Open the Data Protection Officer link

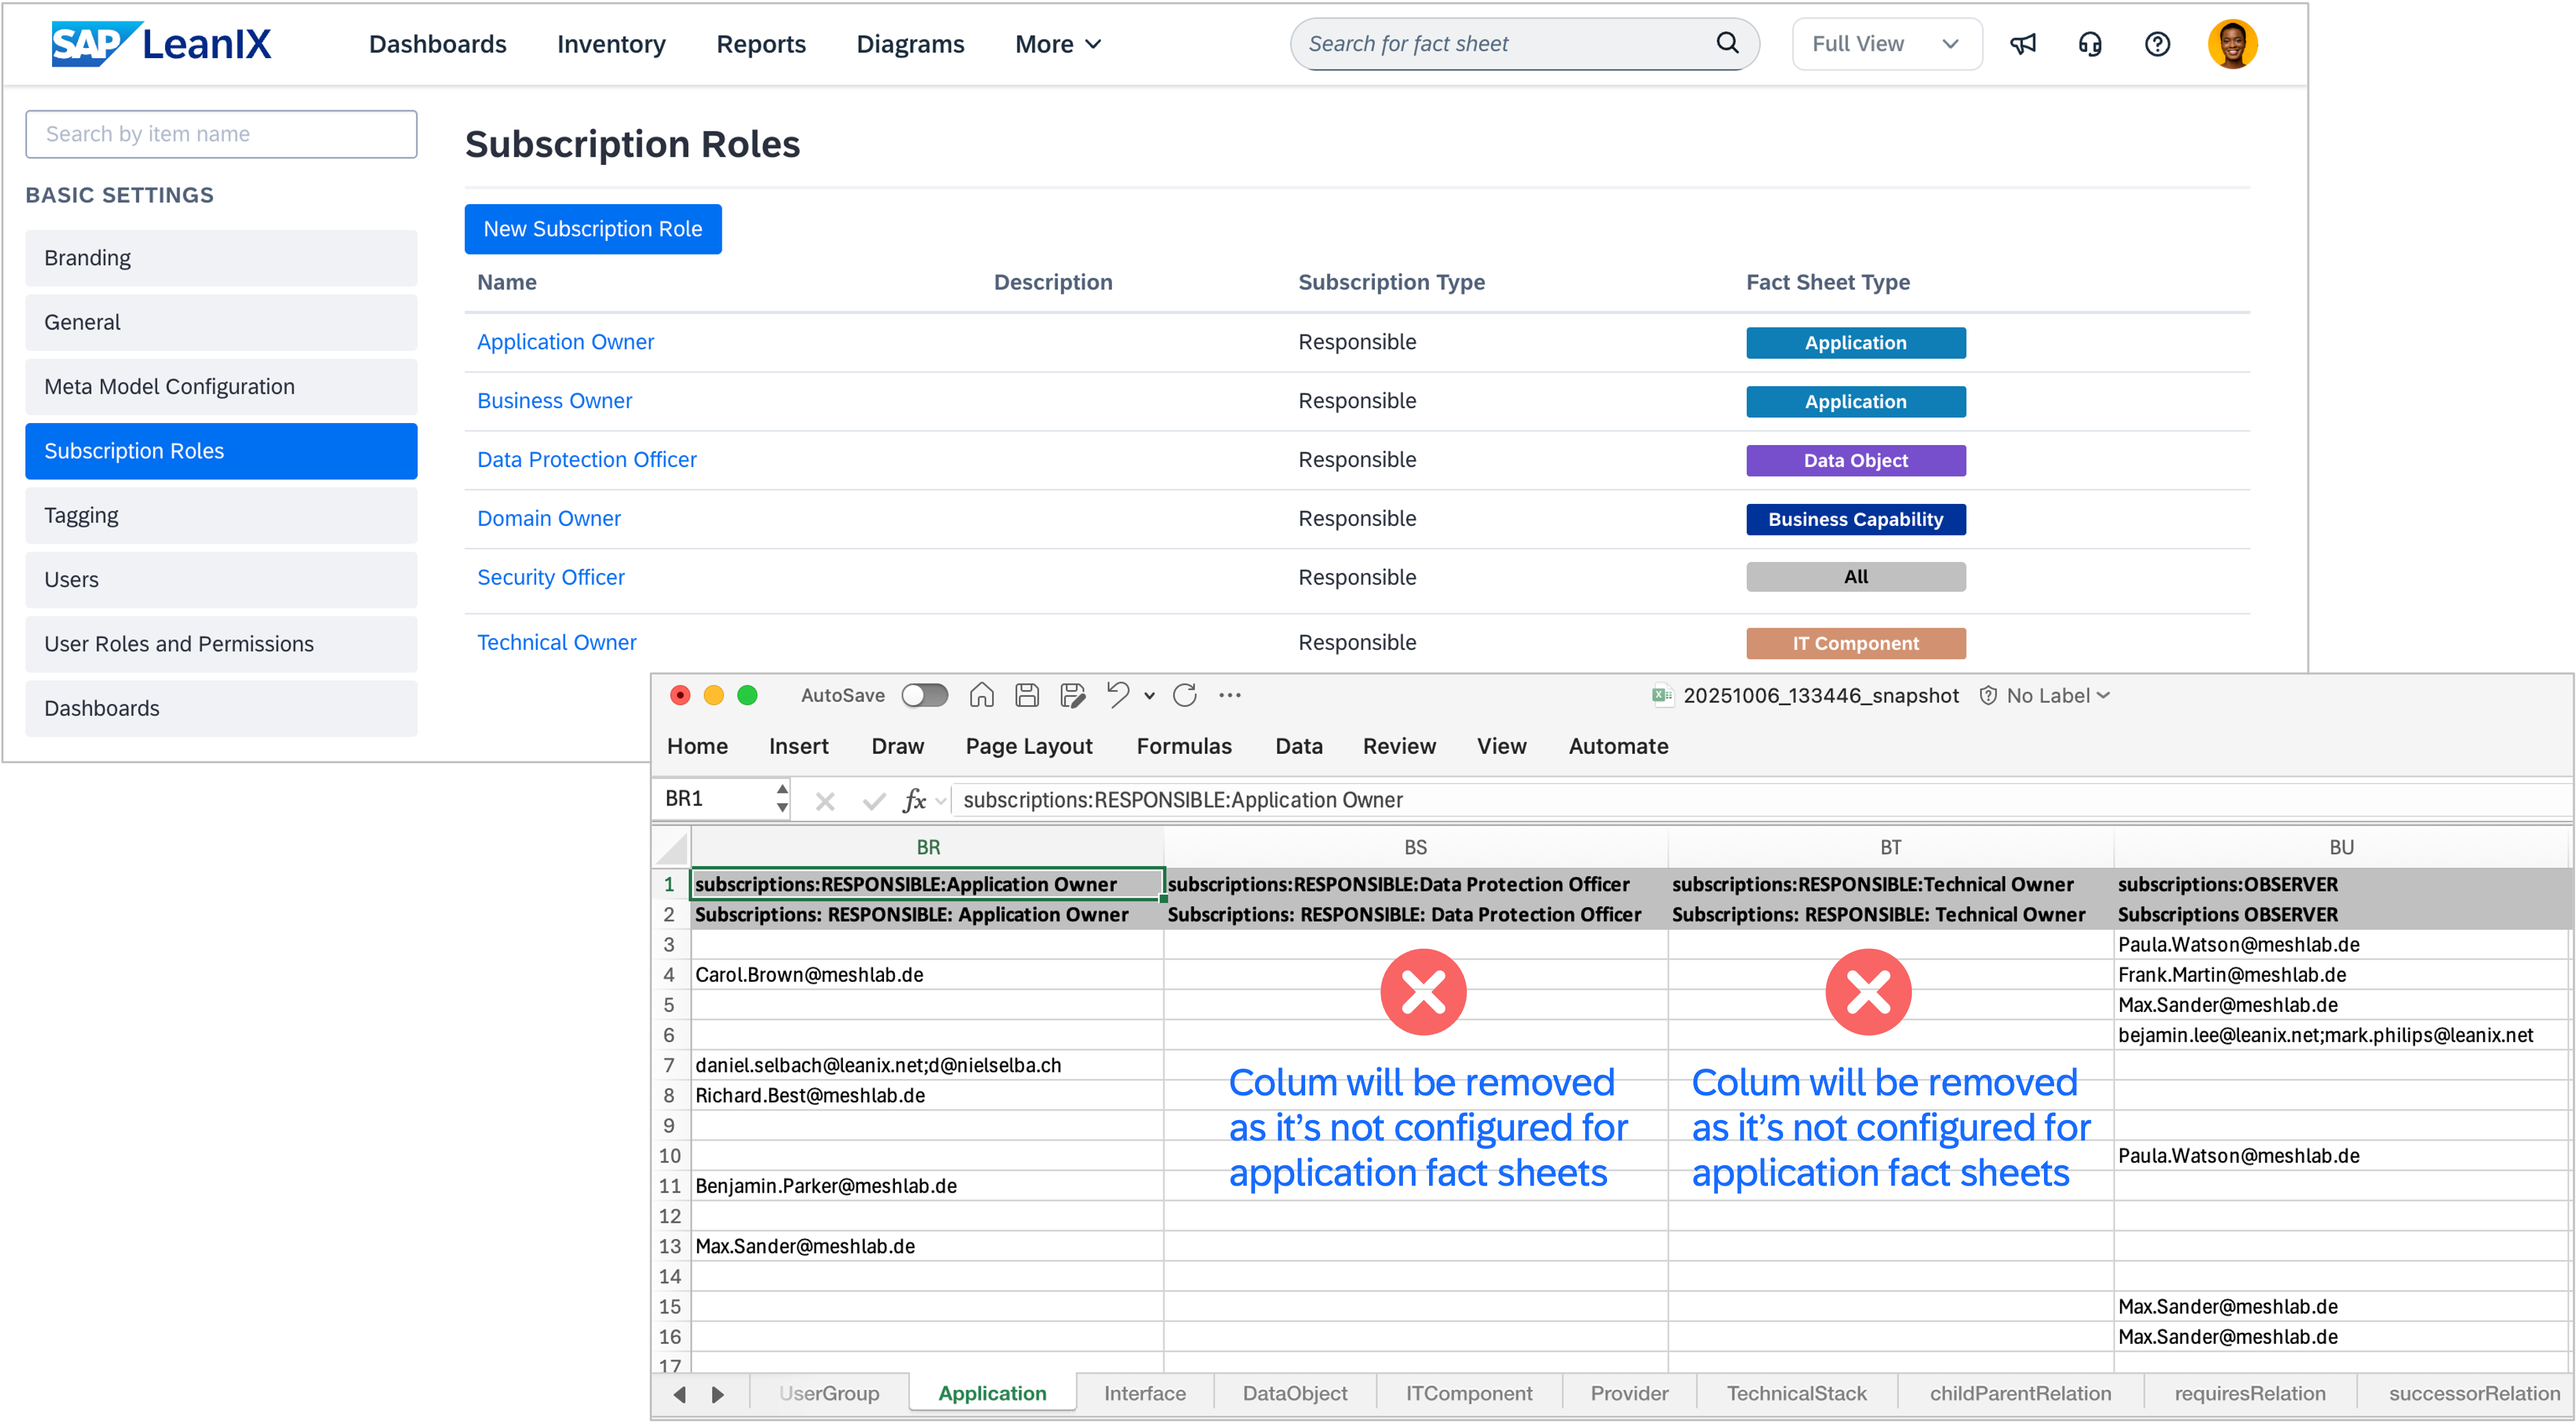[x=586, y=459]
